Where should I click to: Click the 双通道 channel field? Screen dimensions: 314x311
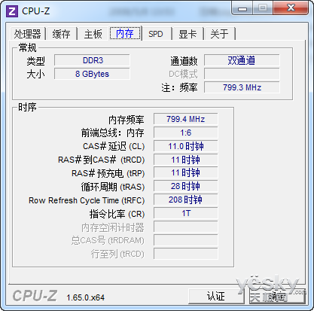tap(242, 60)
